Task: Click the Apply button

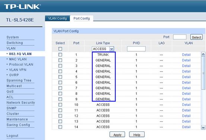Action: pyautogui.click(x=117, y=135)
